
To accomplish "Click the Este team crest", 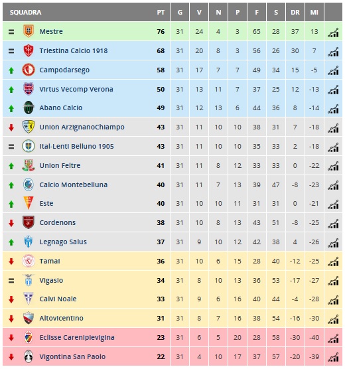I will point(29,203).
